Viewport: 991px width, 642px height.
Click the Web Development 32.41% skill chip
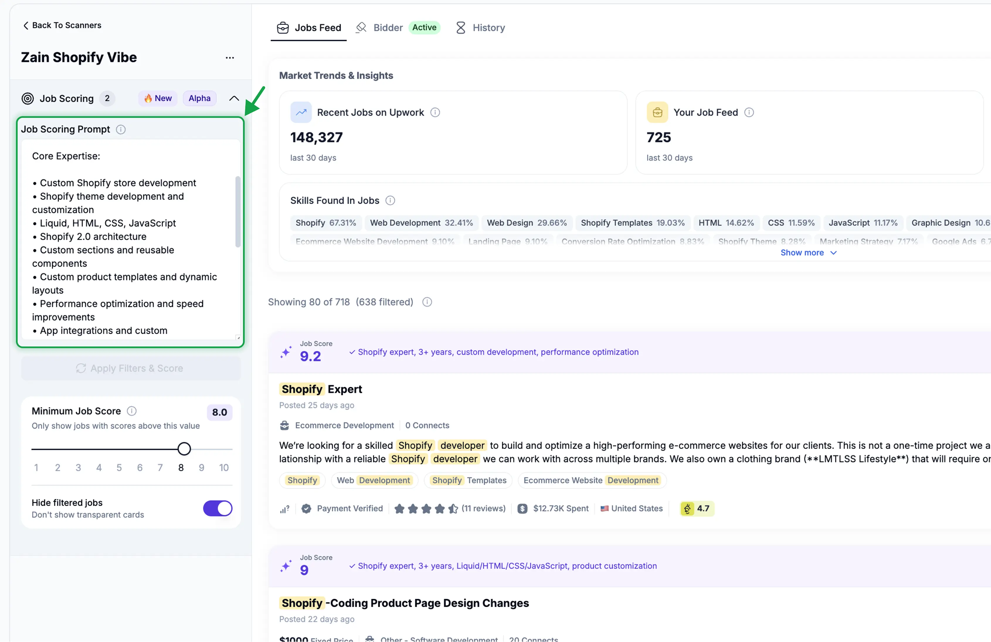coord(421,223)
